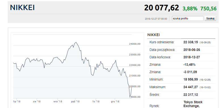Click the chart peak near paź '18
This screenshot has width=223, height=108.
[76, 42]
